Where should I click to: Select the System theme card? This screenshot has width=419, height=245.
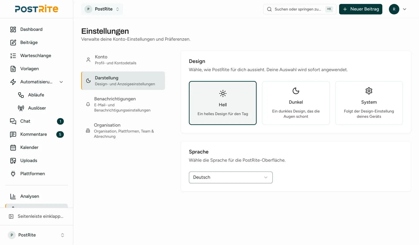(369, 103)
